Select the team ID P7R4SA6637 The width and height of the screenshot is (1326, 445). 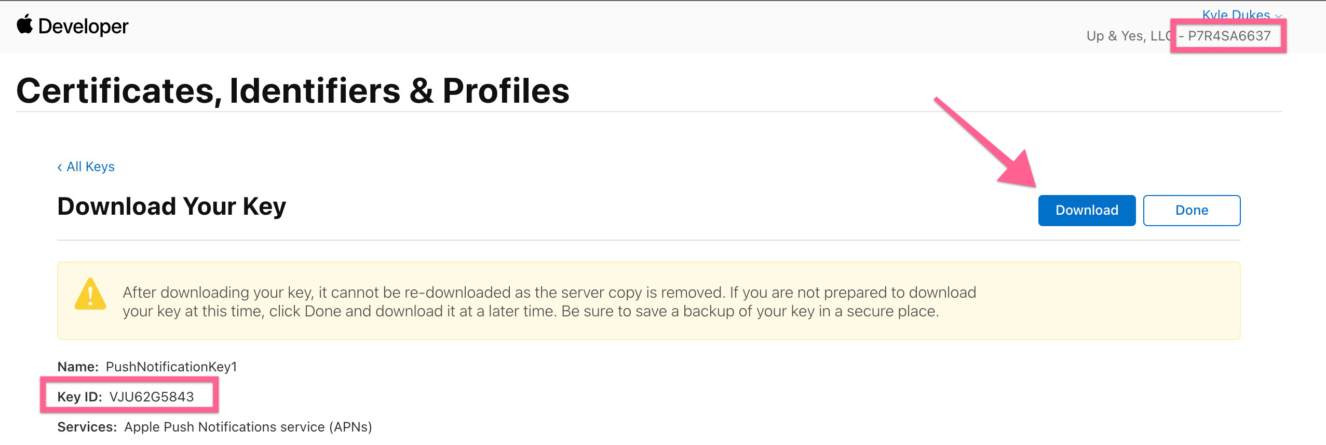pos(1229,36)
